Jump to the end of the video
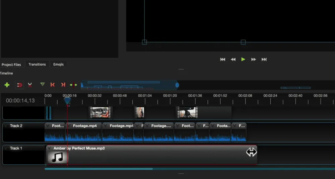 coord(264,59)
